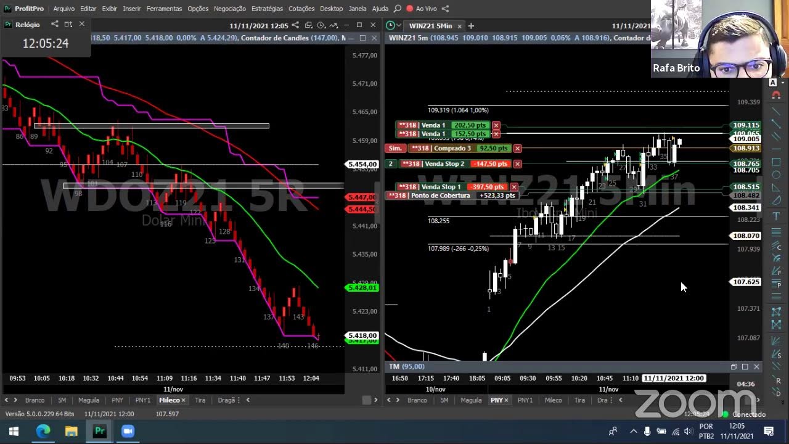Click the clock icon left of WINZ21 5Min tab
The image size is (789, 444).
pyautogui.click(x=391, y=25)
